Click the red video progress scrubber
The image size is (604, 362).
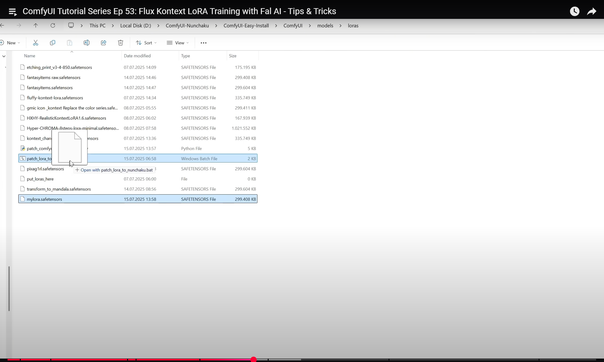pos(254,359)
